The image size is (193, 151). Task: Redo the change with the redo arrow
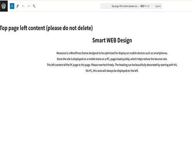(x=29, y=6)
